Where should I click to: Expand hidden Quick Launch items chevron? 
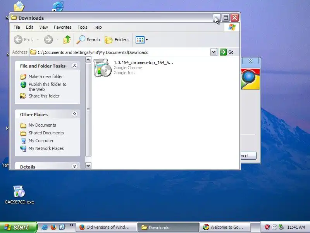pos(72,225)
